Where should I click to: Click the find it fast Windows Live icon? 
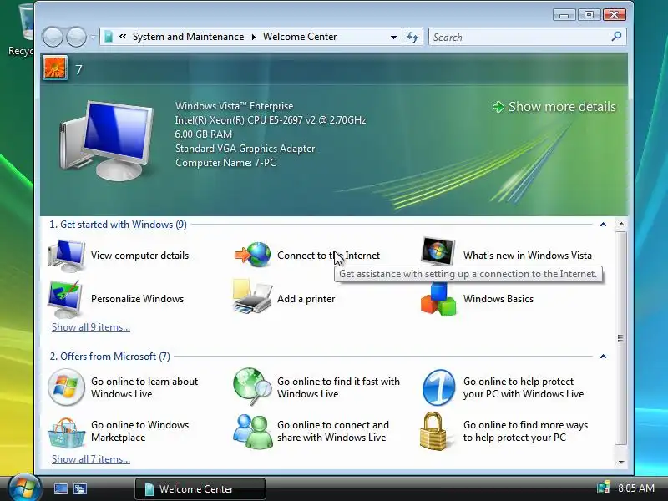[x=252, y=387]
